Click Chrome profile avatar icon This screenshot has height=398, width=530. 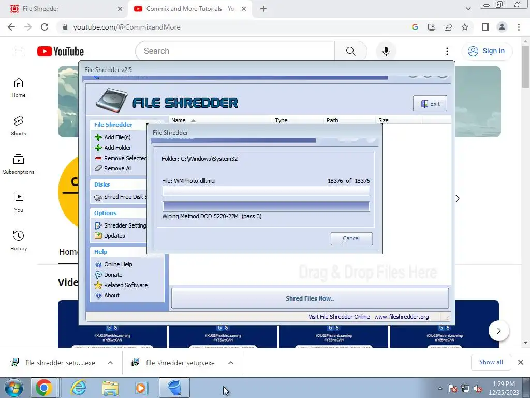[502, 27]
